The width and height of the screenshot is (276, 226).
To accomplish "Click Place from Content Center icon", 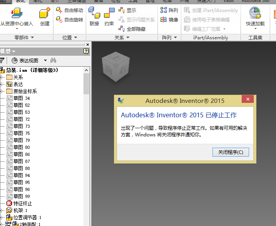I will pos(17,13).
